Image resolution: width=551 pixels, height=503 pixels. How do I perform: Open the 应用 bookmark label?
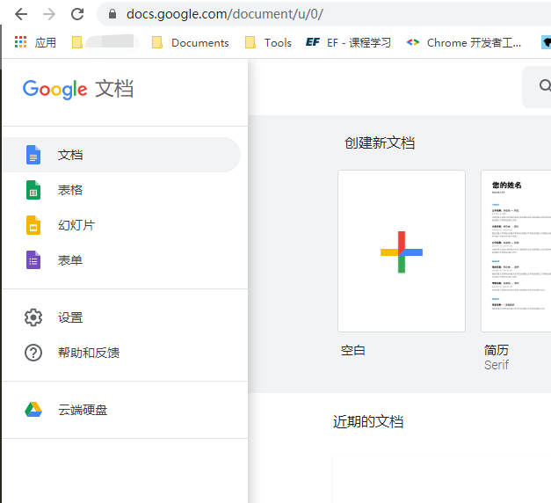tap(46, 43)
